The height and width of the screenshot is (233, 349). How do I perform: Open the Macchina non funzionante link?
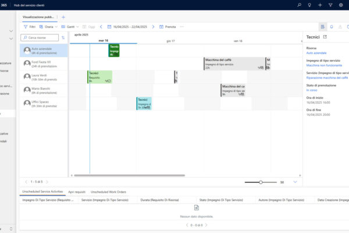click(x=324, y=65)
